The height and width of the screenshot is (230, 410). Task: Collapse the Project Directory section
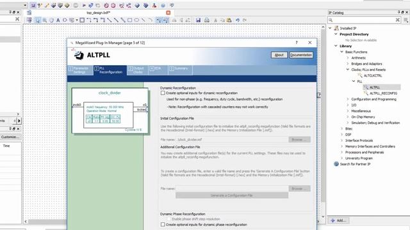[336, 34]
